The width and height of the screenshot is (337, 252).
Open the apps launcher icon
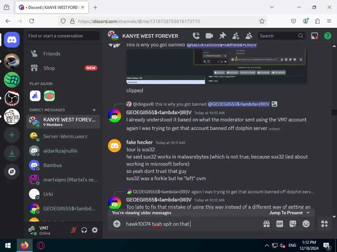(x=324, y=224)
